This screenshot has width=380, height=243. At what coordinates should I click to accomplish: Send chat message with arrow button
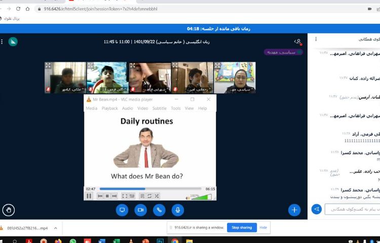317,209
